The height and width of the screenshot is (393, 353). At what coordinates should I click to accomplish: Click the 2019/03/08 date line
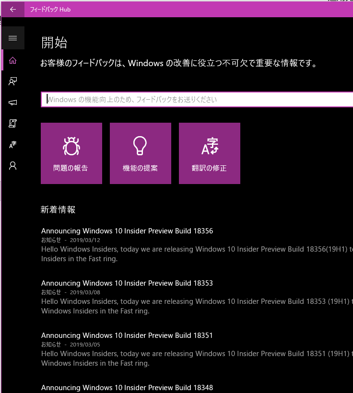71,292
